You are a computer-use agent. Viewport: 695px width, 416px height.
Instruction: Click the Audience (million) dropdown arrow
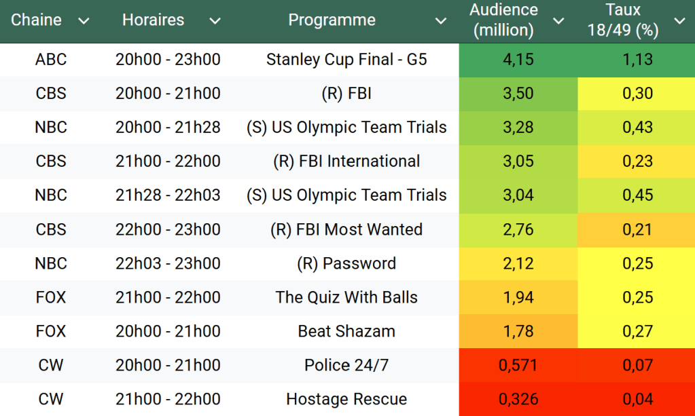(558, 21)
